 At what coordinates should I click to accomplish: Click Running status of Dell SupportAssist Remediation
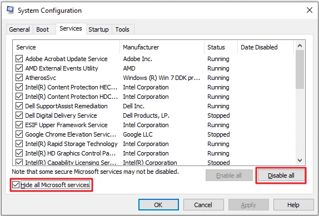point(218,106)
